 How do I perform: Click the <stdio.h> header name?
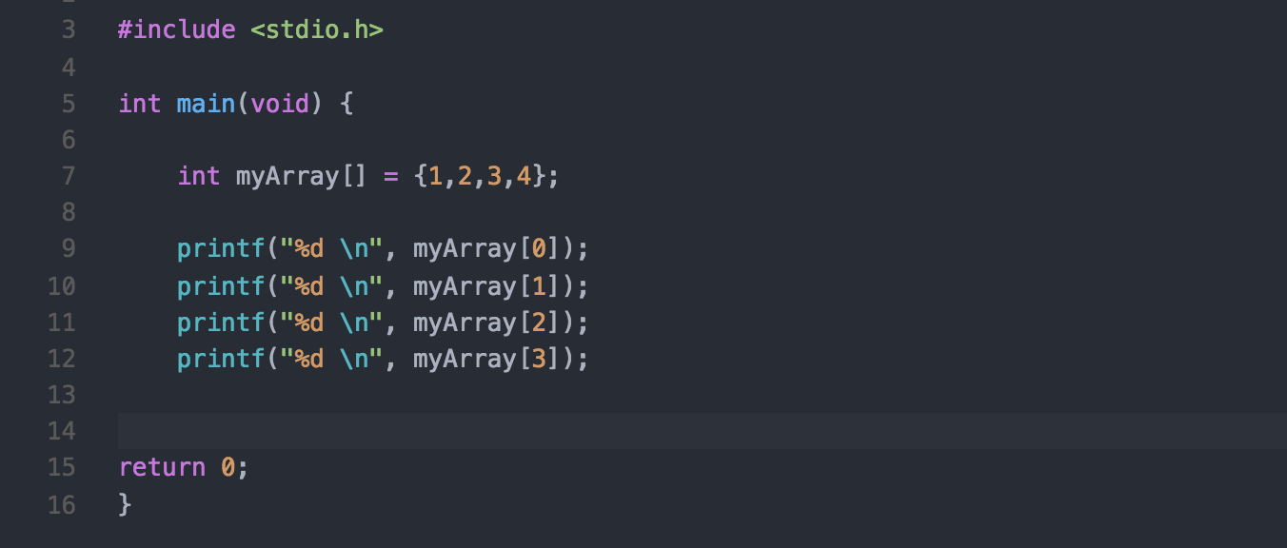point(316,29)
